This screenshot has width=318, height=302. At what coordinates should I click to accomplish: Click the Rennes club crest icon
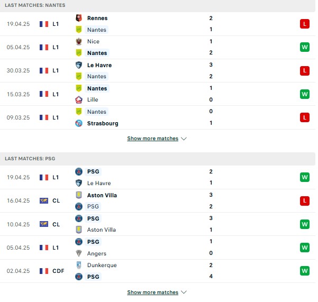(x=79, y=18)
